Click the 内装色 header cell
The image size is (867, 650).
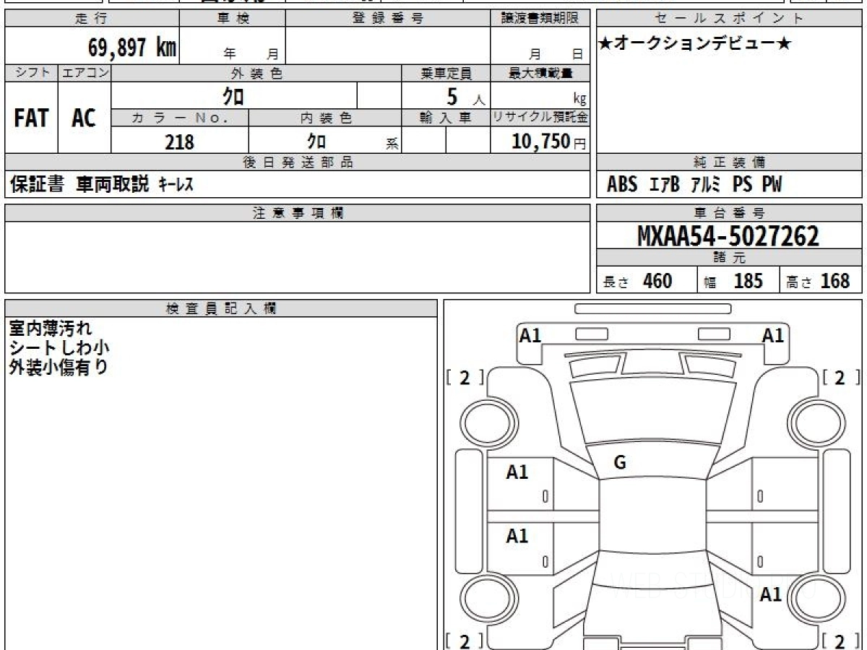325,118
